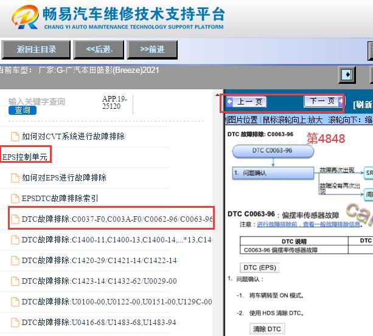Open DTC故障排除:C1400-11,C1400-13 entry

tap(117, 240)
